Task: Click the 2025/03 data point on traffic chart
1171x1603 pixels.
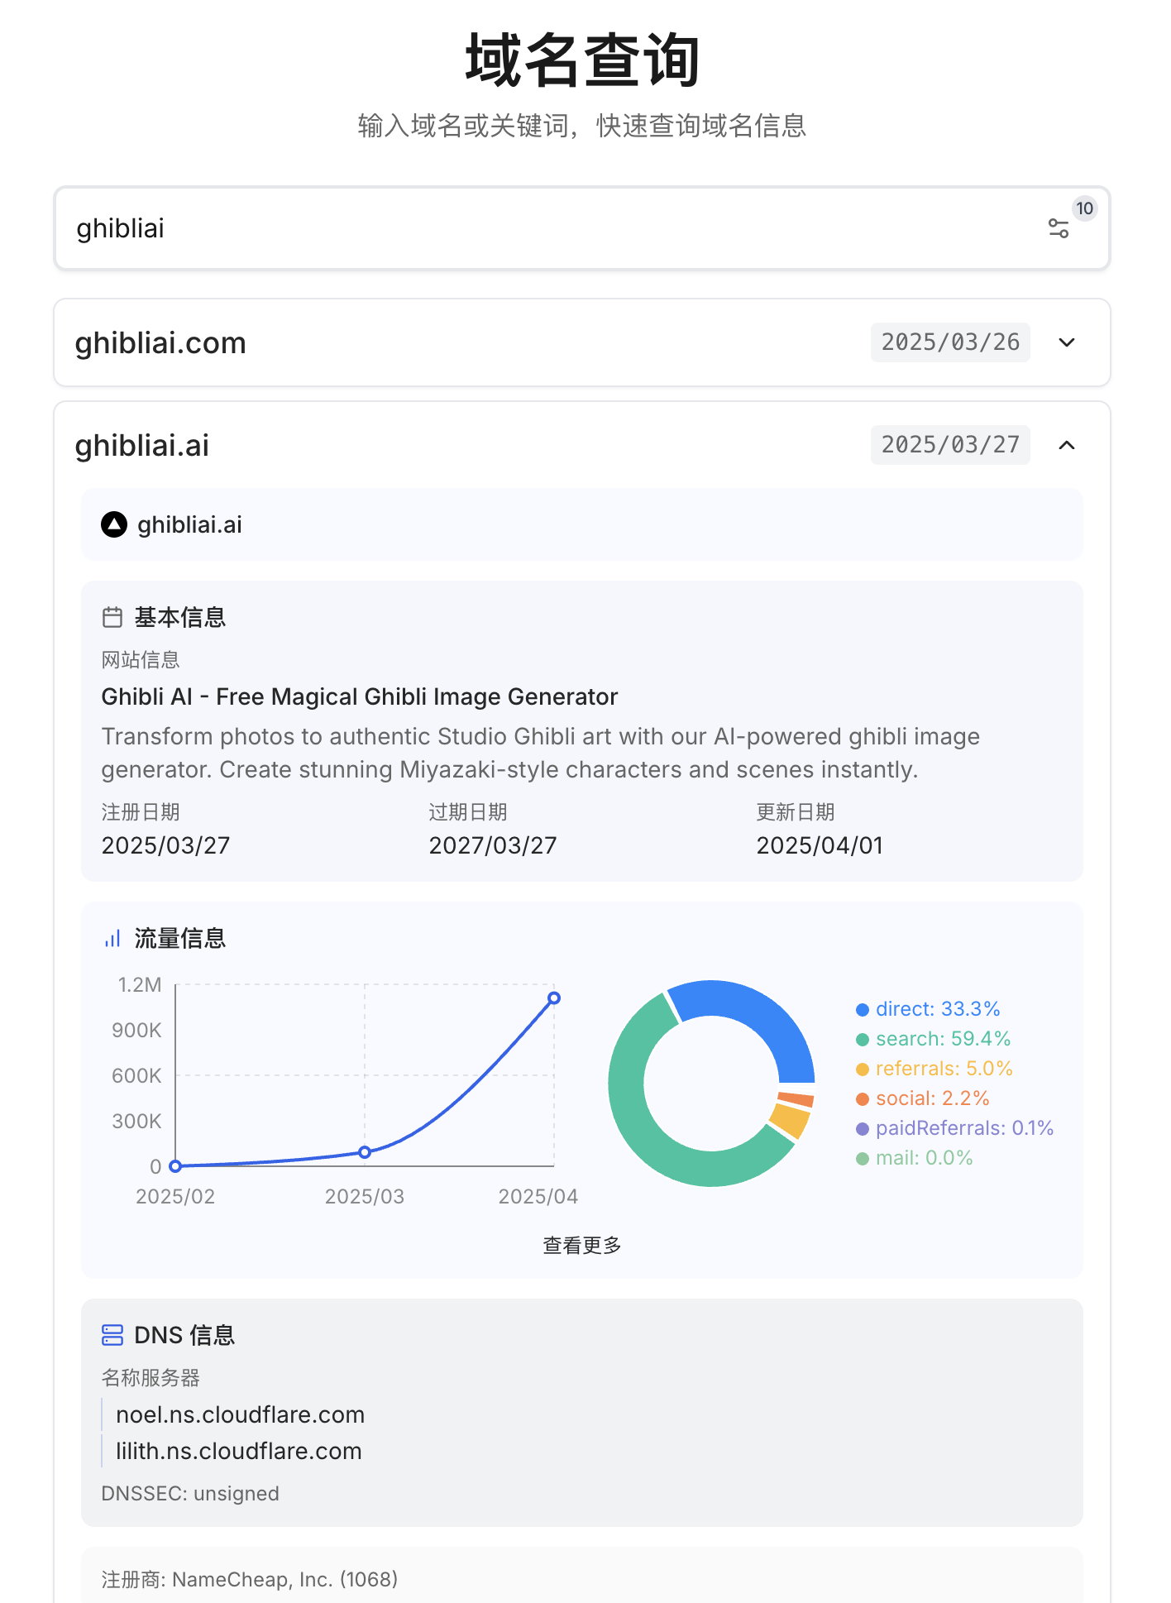Action: point(365,1152)
